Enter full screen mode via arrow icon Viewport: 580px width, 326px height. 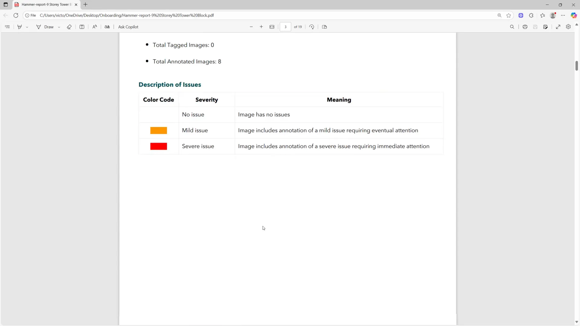(x=558, y=27)
